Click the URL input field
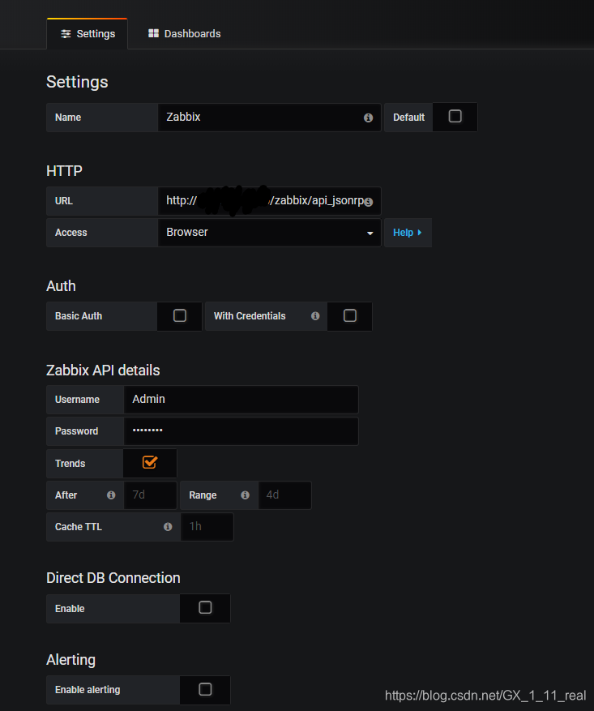594x711 pixels. point(270,201)
